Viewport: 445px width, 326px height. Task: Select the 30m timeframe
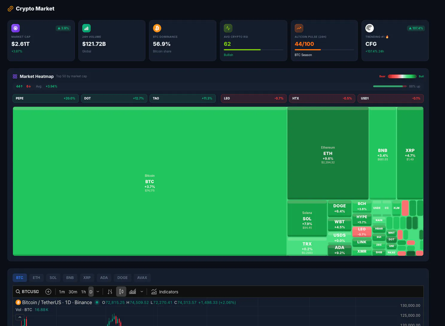click(x=73, y=292)
